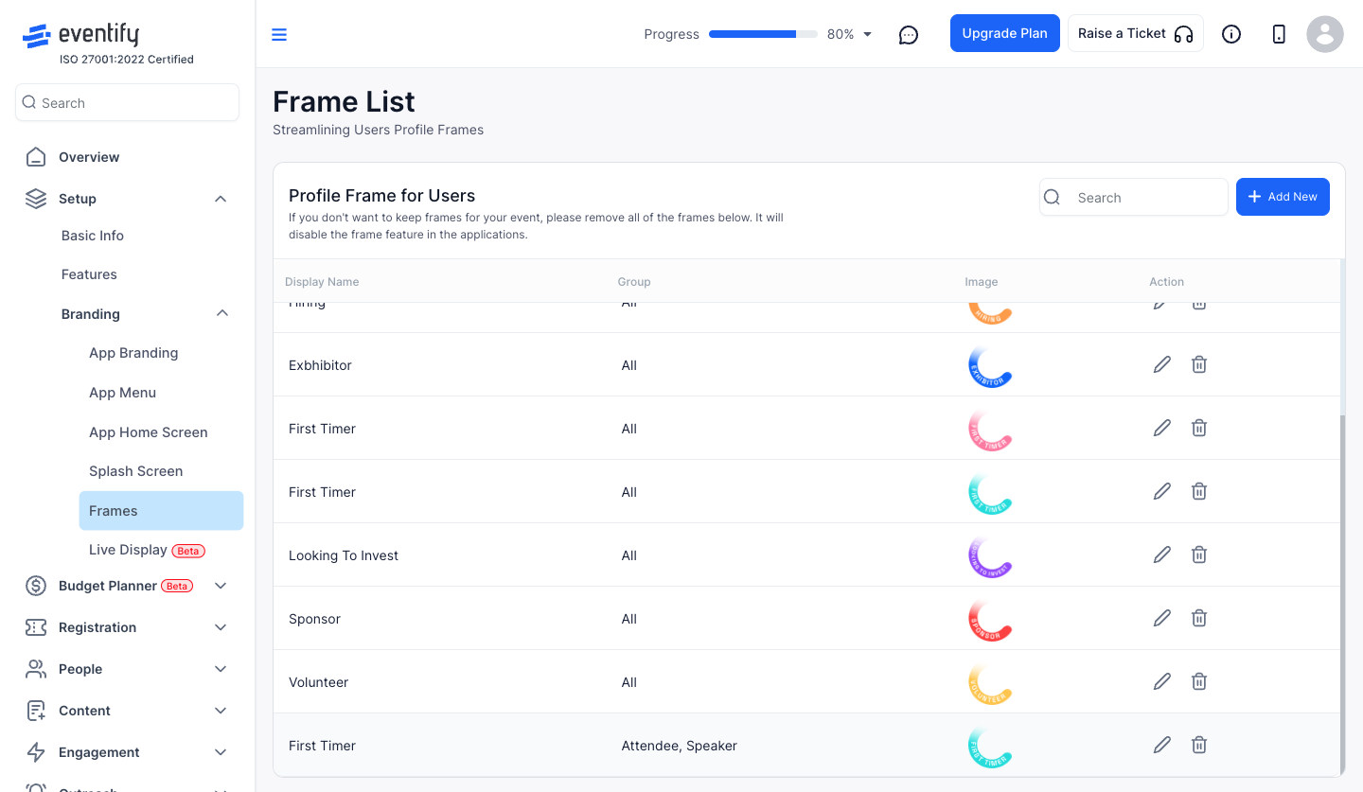
Task: Click the info circle icon in header
Action: tap(1231, 34)
